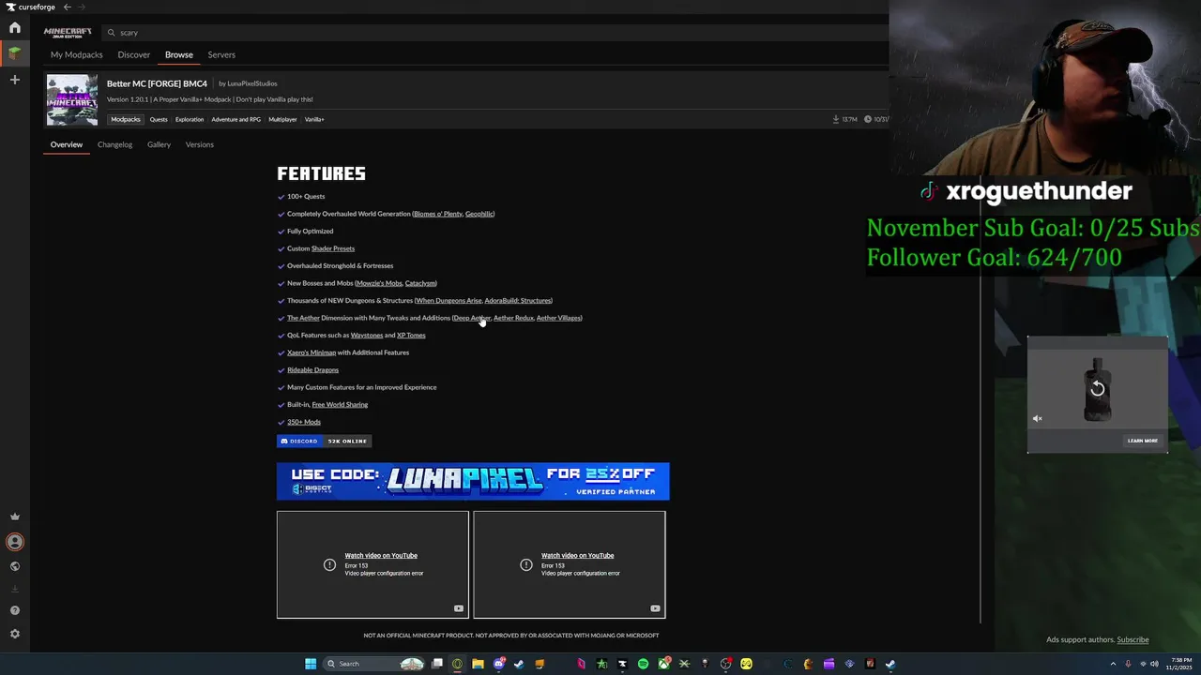The height and width of the screenshot is (675, 1201).
Task: Open the Gallery tab
Action: (x=159, y=144)
